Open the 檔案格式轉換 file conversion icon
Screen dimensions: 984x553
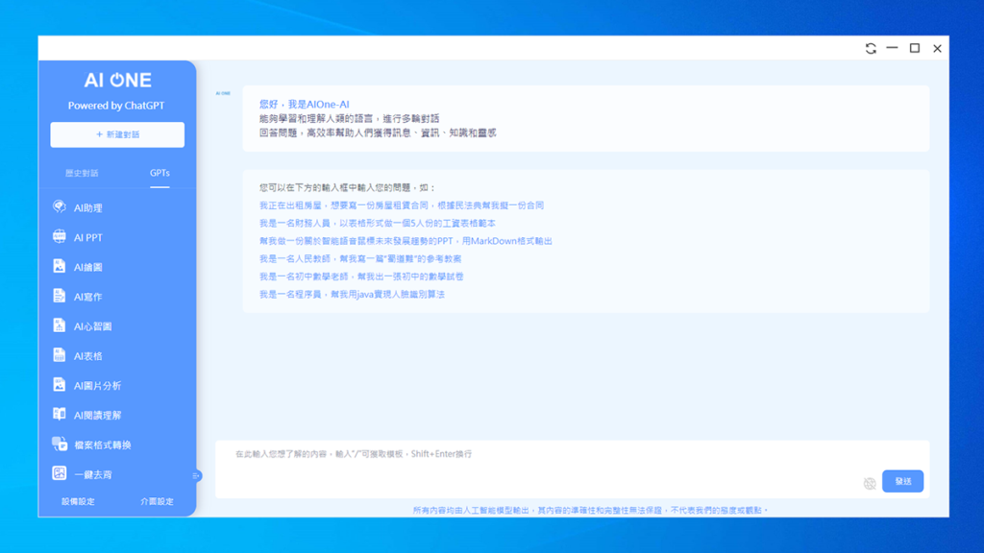coord(60,445)
